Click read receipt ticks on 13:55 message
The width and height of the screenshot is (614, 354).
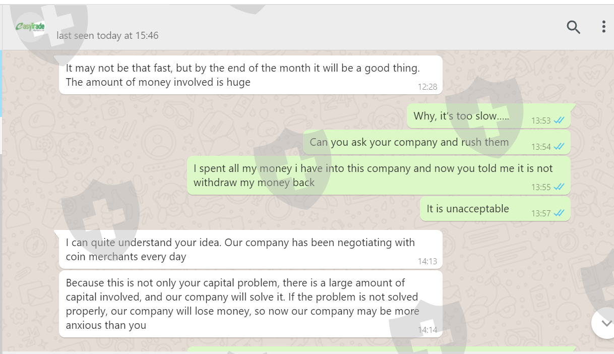click(x=559, y=187)
